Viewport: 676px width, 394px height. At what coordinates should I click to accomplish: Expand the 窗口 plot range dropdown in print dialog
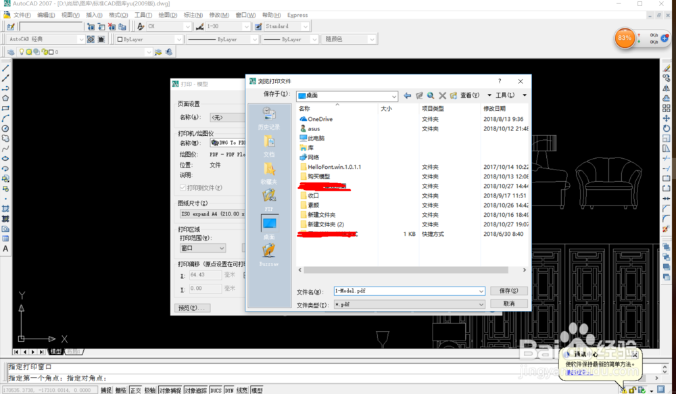tap(222, 248)
